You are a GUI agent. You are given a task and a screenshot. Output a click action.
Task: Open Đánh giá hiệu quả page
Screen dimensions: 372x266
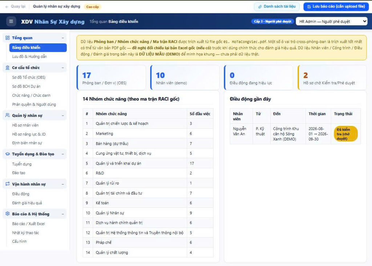[x=27, y=203]
